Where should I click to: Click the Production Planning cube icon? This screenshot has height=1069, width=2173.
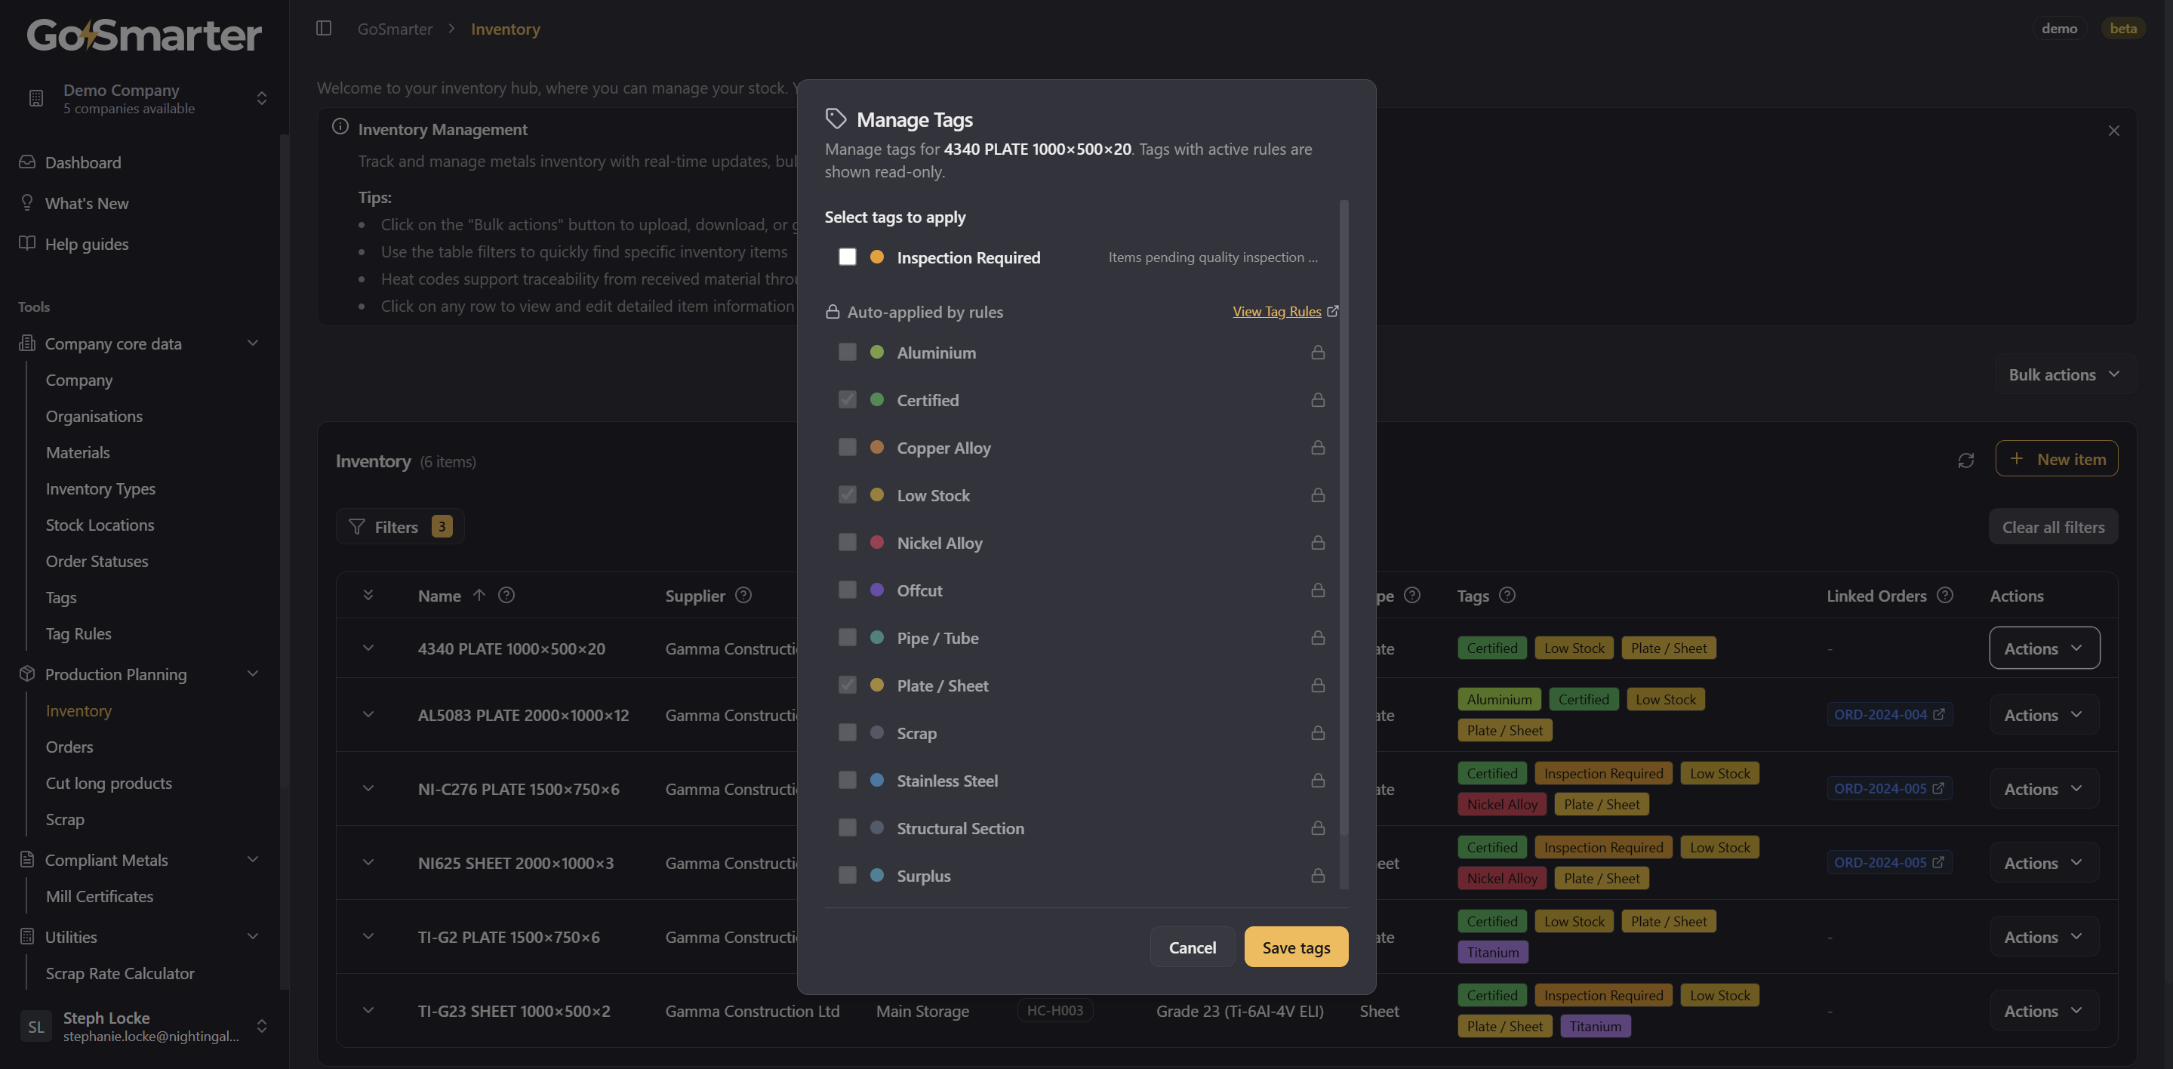(x=27, y=673)
